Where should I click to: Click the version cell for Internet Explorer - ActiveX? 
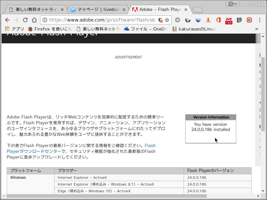click(218, 178)
